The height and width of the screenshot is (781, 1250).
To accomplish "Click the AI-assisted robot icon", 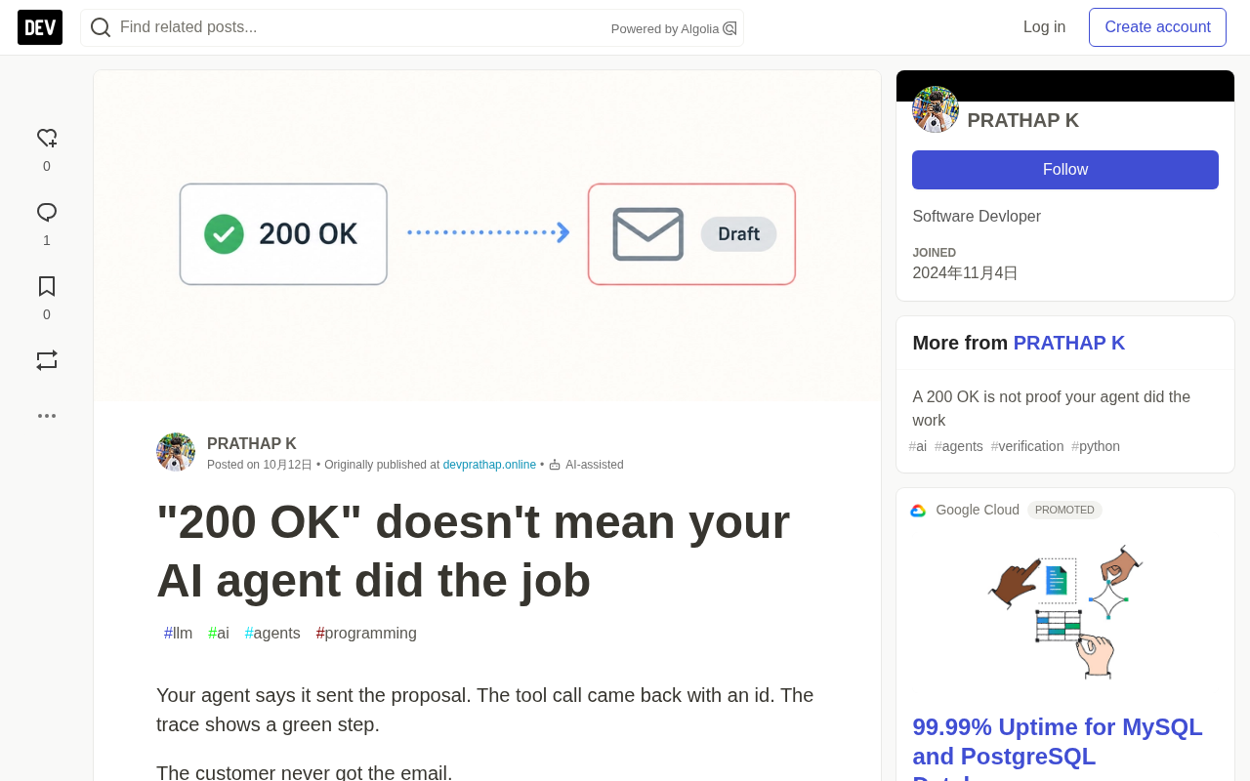I will pyautogui.click(x=555, y=465).
